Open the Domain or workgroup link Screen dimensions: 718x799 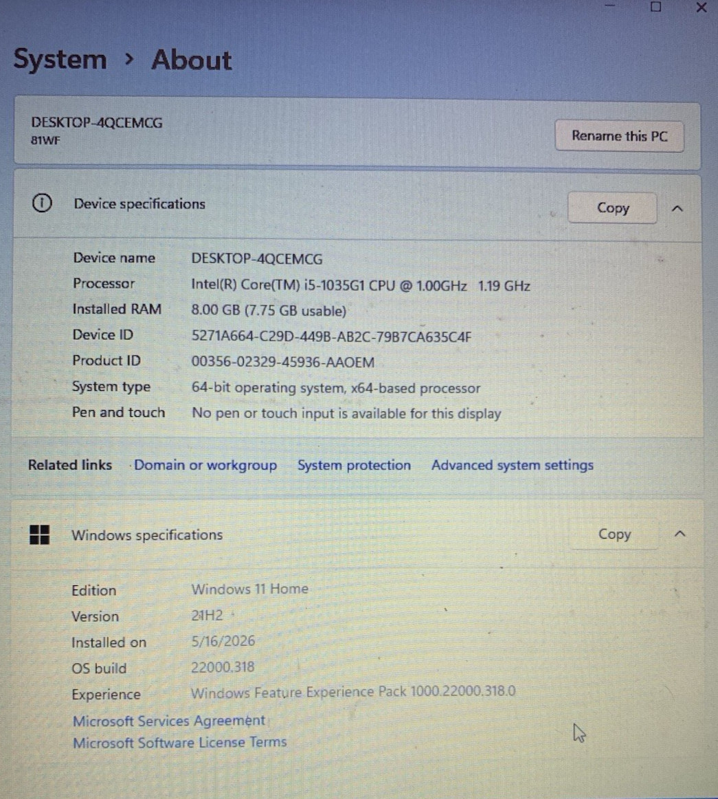point(205,465)
